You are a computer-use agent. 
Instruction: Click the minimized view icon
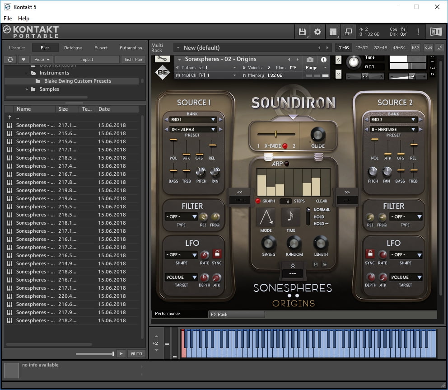coord(348,32)
